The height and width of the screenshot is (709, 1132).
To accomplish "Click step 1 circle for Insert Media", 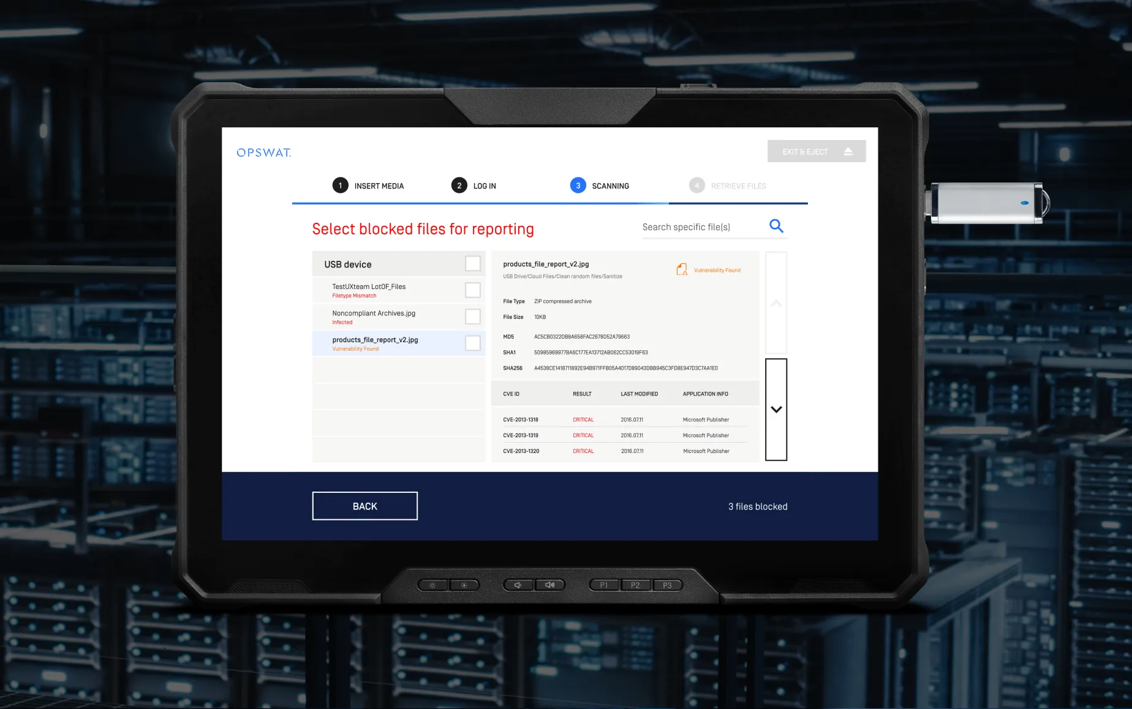I will point(341,186).
